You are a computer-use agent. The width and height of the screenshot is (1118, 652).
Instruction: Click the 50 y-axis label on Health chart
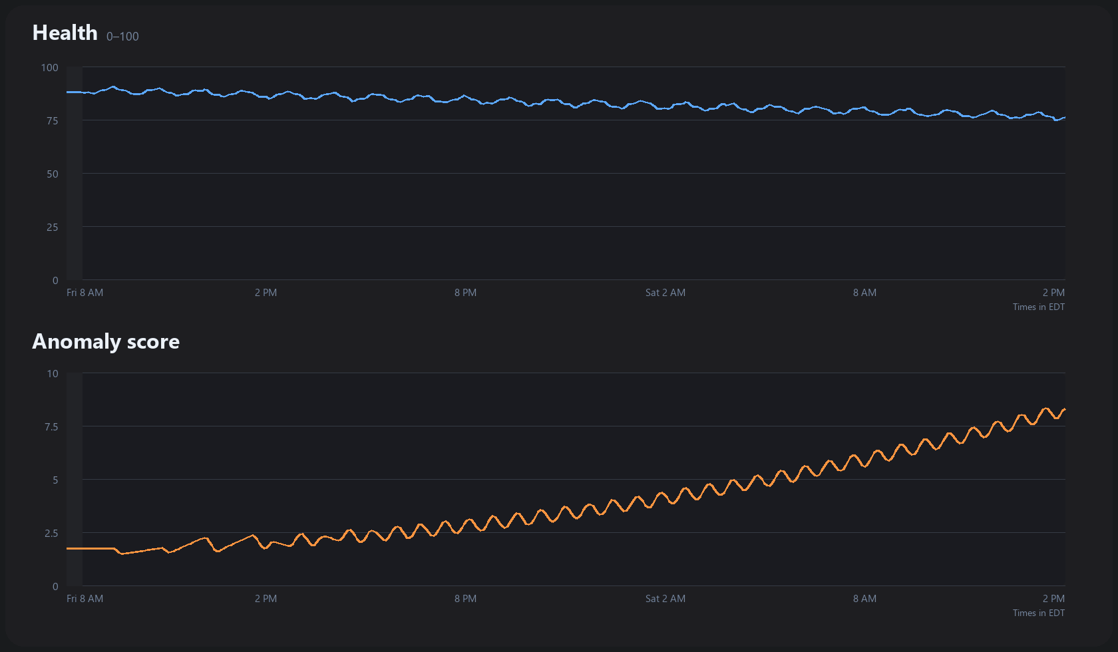click(x=53, y=174)
